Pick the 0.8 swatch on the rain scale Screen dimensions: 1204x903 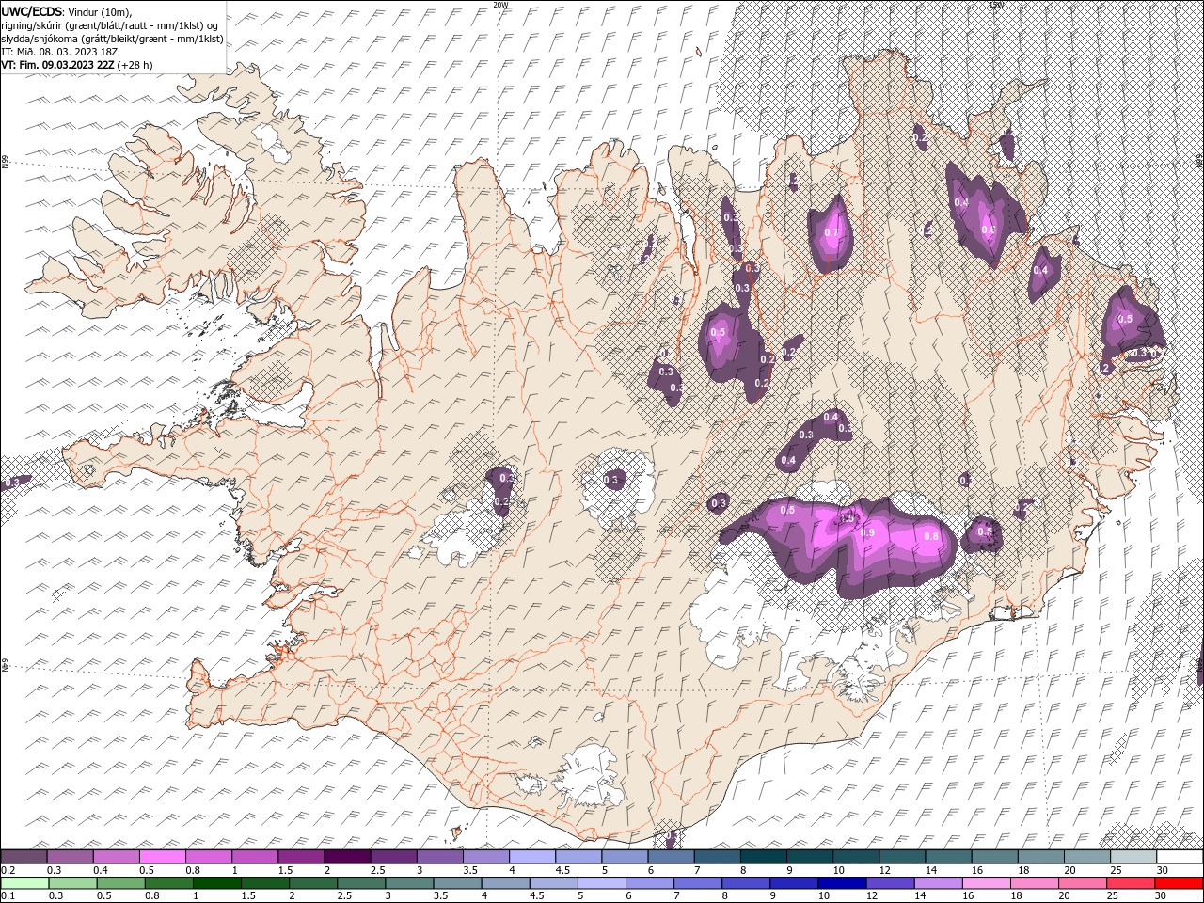[x=168, y=883]
